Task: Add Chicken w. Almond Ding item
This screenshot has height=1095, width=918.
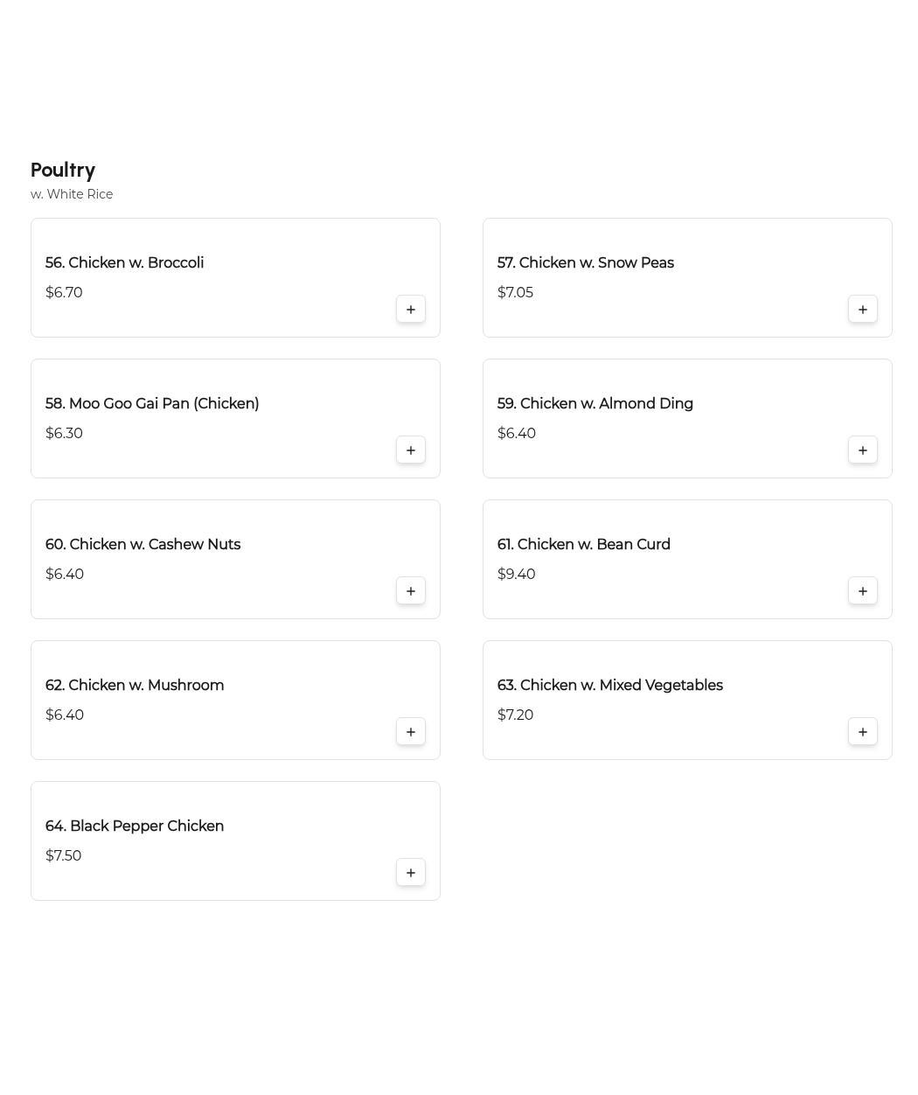Action: (x=863, y=450)
